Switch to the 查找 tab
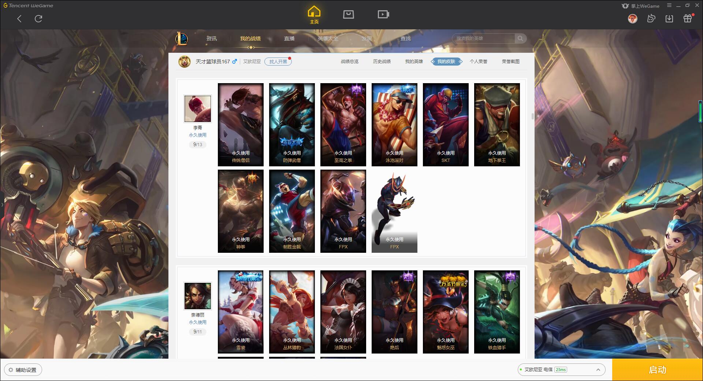The height and width of the screenshot is (381, 703). [405, 38]
